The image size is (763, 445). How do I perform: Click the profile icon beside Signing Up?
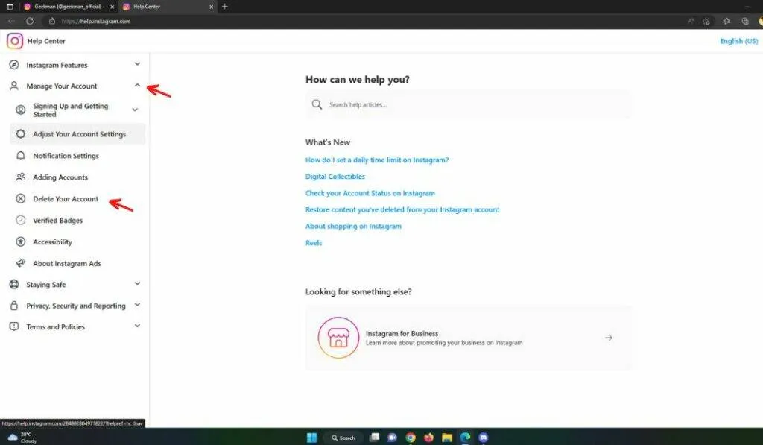pyautogui.click(x=20, y=110)
